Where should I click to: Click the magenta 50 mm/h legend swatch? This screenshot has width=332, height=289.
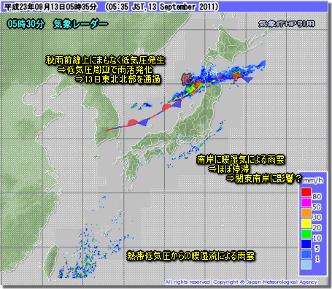coord(306,202)
